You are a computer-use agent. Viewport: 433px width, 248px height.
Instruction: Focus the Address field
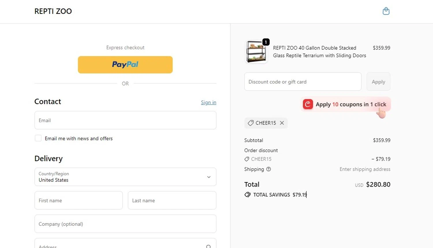coord(125,243)
